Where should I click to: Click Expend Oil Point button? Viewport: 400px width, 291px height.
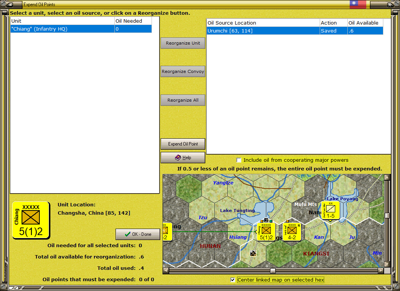pos(183,144)
